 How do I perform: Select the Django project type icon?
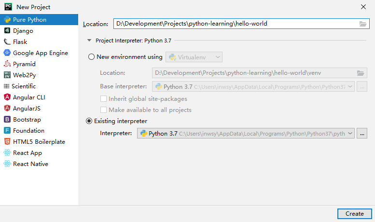(x=7, y=30)
